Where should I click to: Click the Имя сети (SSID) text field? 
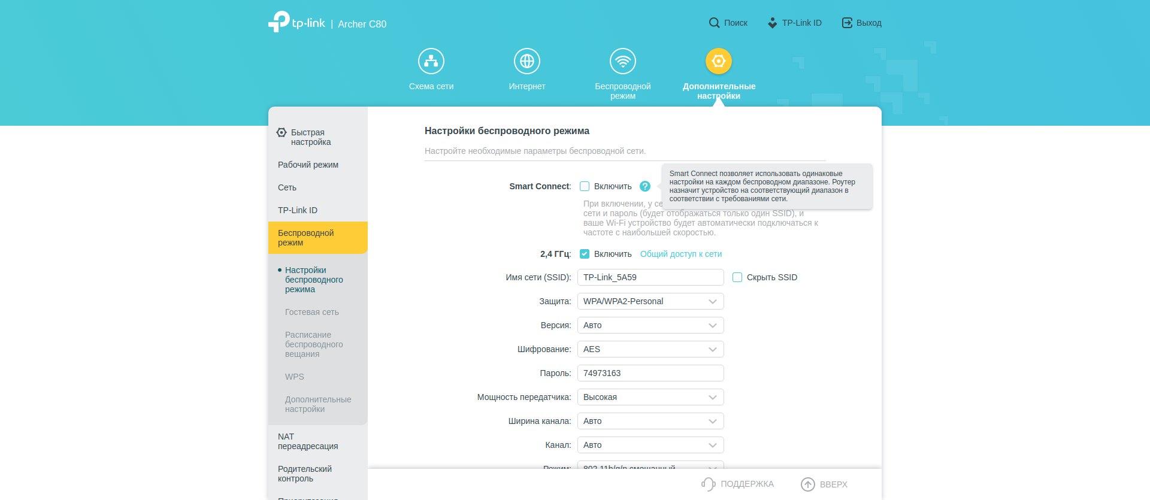click(650, 277)
